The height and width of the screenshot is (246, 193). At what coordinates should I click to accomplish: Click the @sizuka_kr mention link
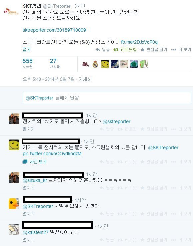pyautogui.click(x=35, y=180)
